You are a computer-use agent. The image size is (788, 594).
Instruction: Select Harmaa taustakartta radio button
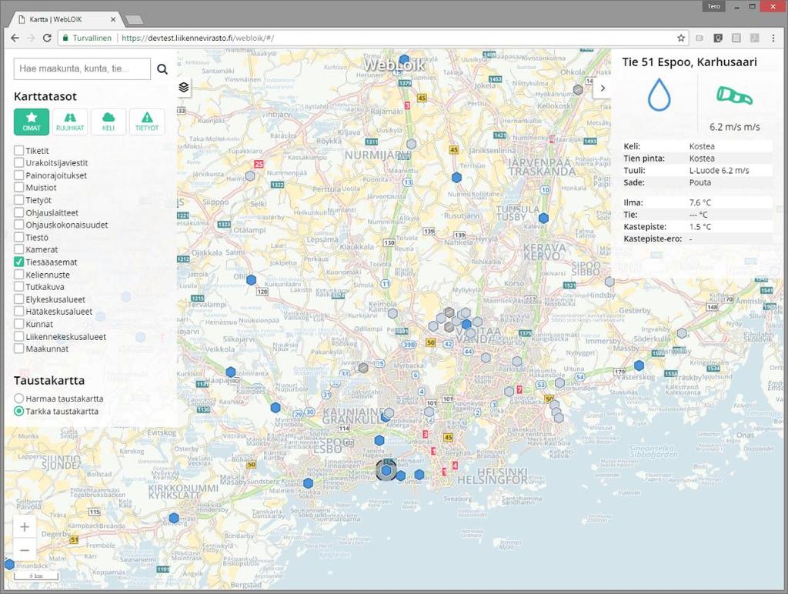point(19,399)
